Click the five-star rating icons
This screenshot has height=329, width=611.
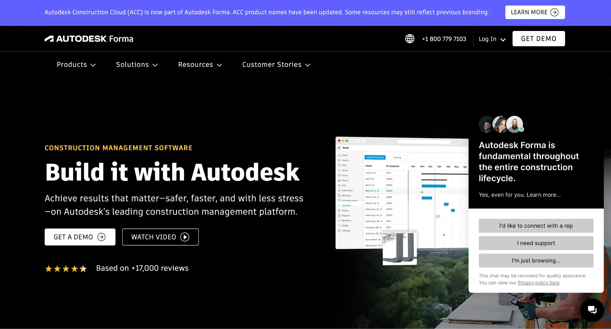[x=66, y=269]
